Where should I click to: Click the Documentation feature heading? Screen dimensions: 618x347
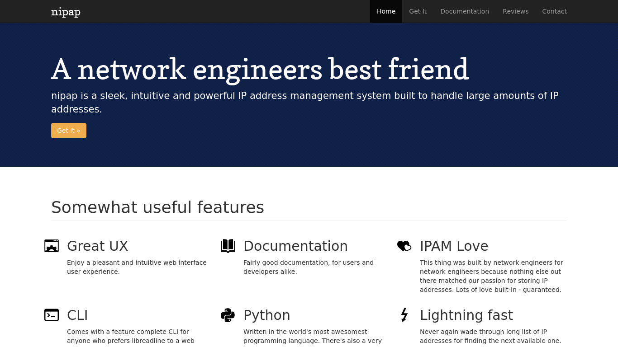(295, 246)
